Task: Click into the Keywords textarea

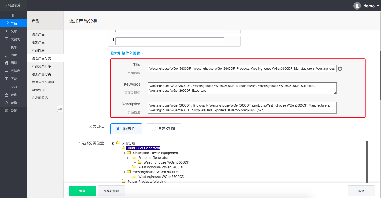Action: coord(242,88)
